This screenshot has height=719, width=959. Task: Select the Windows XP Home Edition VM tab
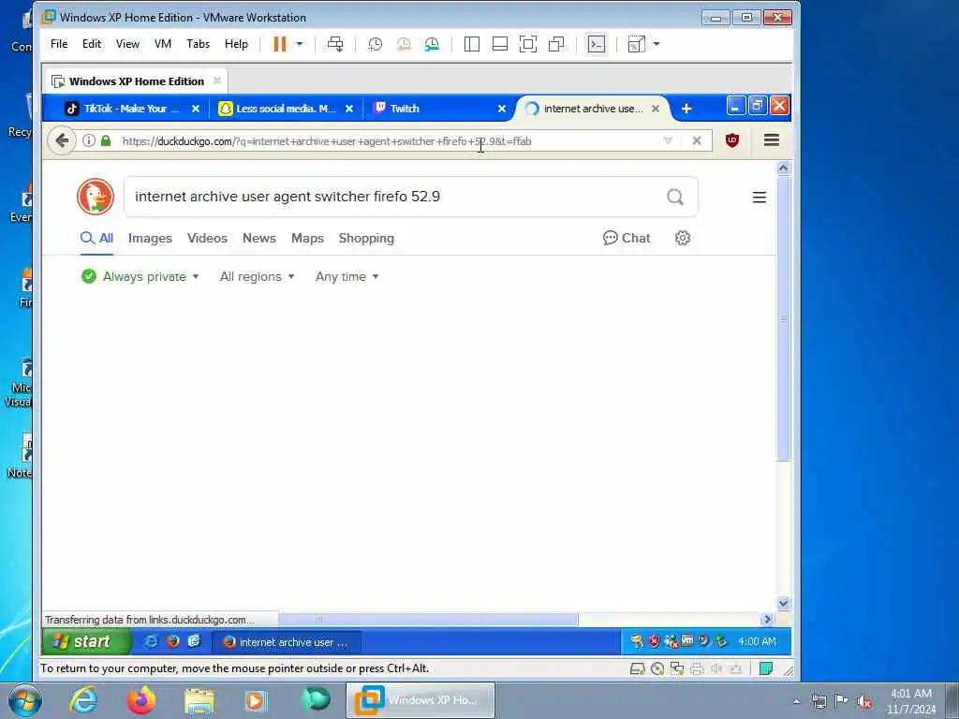(x=135, y=81)
